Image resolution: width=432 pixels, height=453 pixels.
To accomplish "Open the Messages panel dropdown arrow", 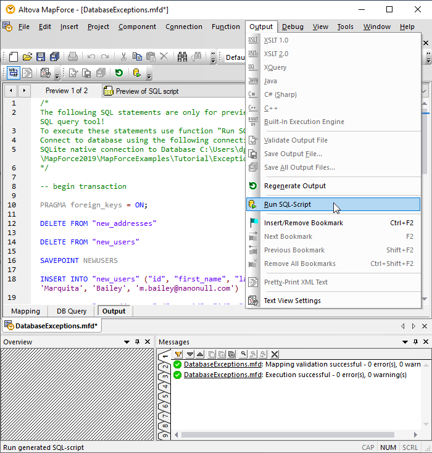I will tap(404, 342).
